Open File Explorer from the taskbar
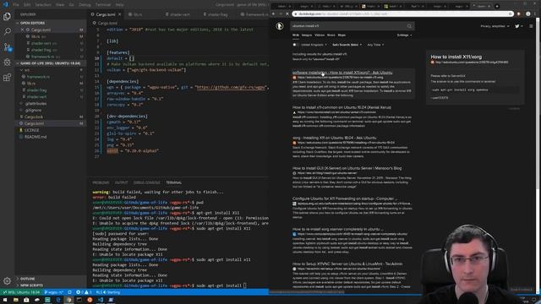 pos(16,300)
